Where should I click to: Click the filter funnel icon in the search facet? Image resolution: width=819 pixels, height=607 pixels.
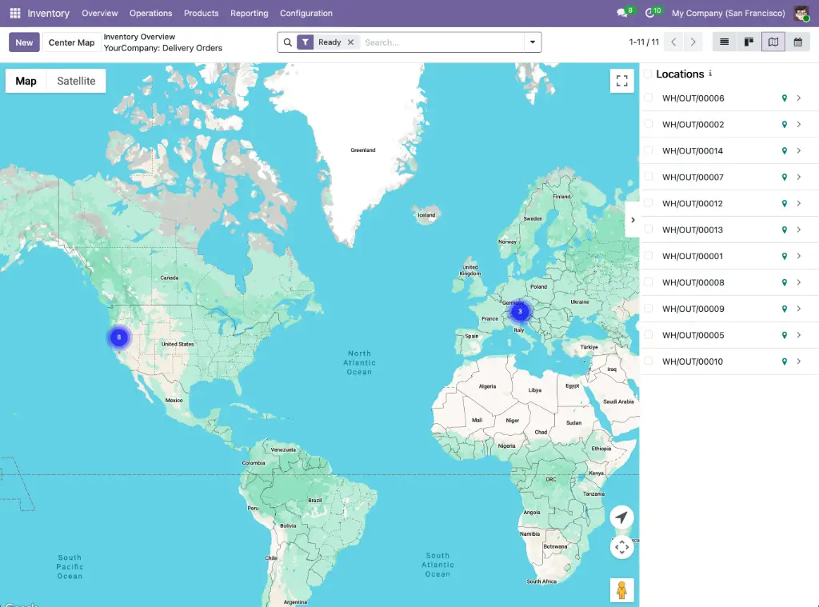(305, 42)
